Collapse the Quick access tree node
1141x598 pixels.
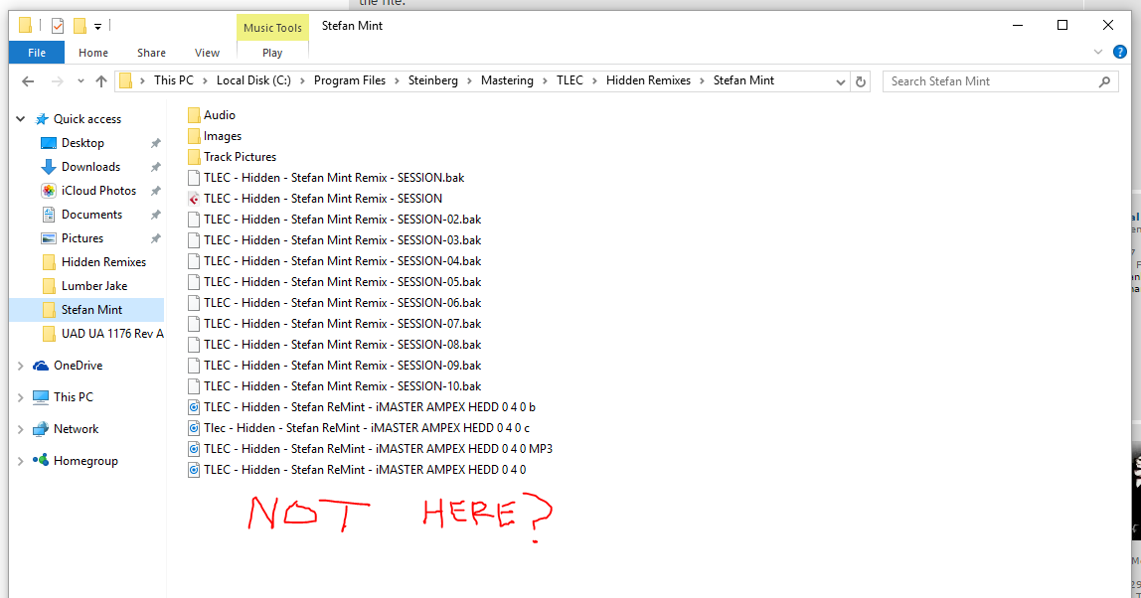pyautogui.click(x=20, y=118)
